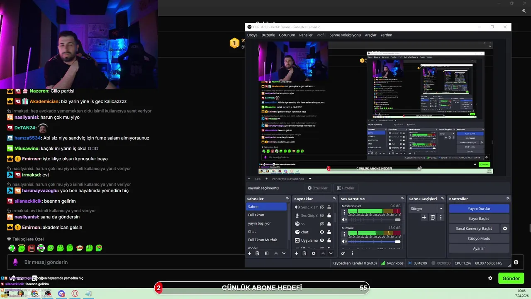Remove the transition with trash icon

(432, 217)
